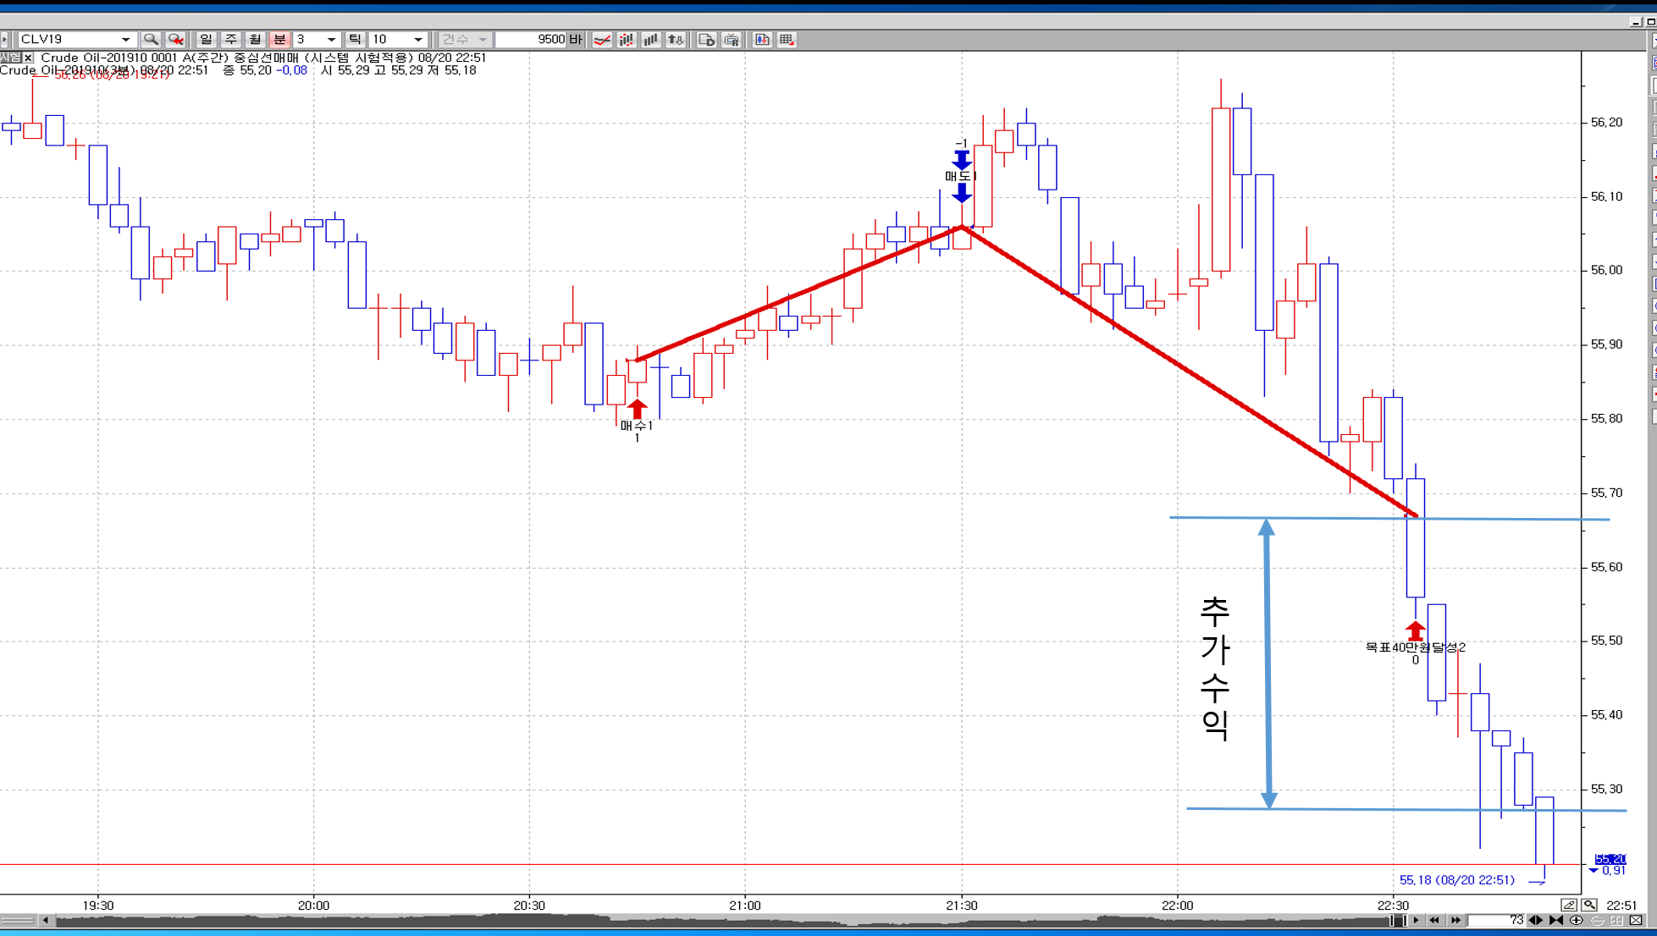Click the bar chart type icon
The image size is (1657, 936).
pos(650,40)
